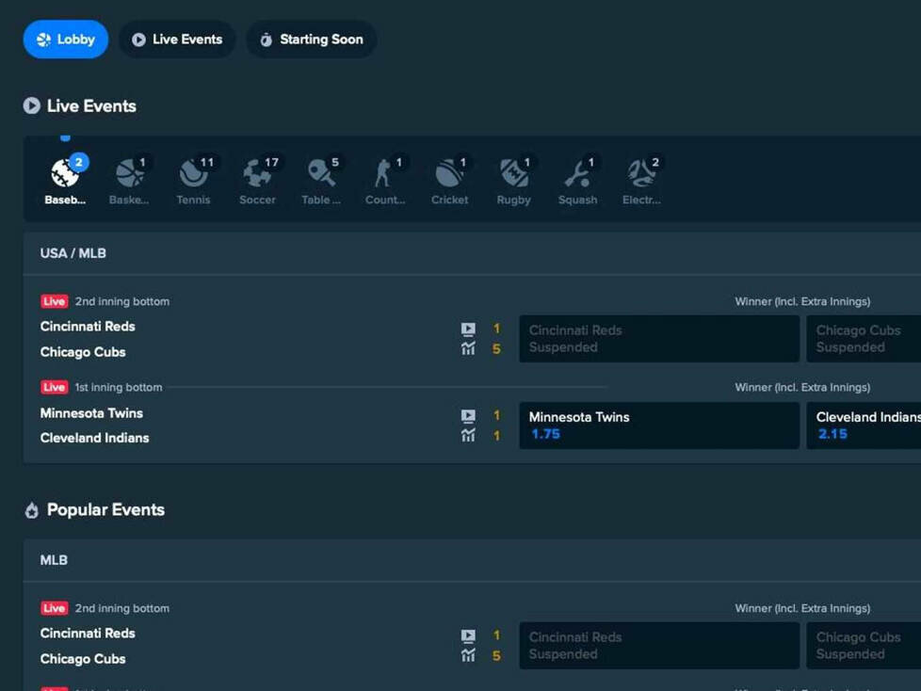Open statistics for Reds vs Cubs in USA / MLB
The width and height of the screenshot is (921, 691).
pyautogui.click(x=468, y=348)
